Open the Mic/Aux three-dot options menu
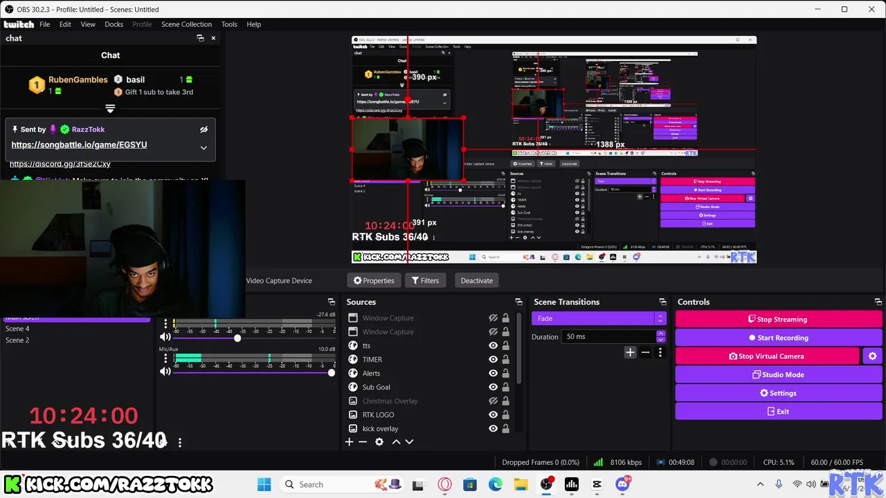This screenshot has height=498, width=886. click(165, 358)
